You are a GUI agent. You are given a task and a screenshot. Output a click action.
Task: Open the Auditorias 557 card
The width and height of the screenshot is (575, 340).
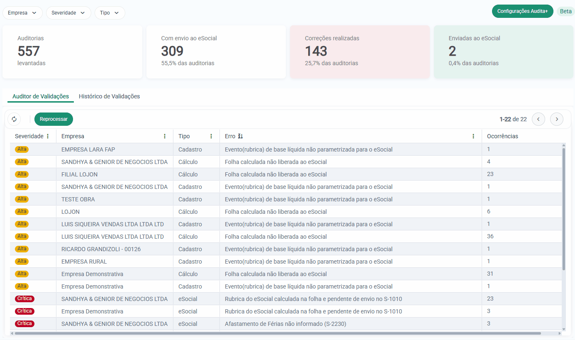[72, 52]
